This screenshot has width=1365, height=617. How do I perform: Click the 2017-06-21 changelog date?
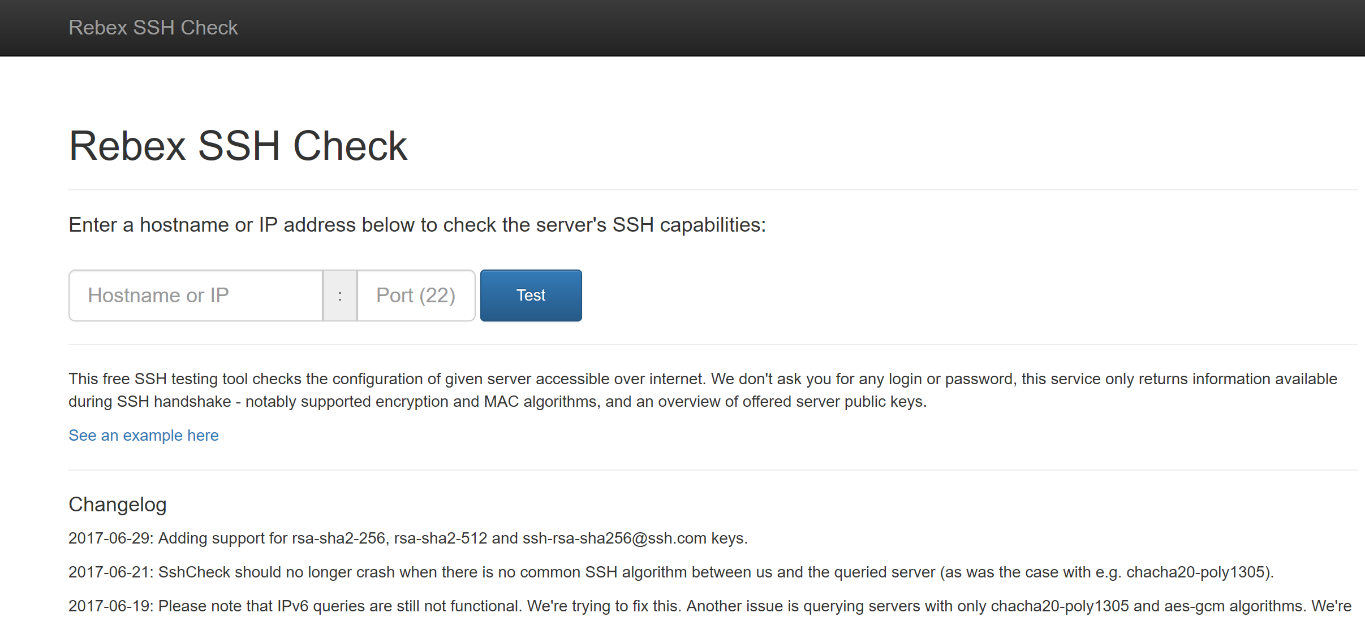110,572
